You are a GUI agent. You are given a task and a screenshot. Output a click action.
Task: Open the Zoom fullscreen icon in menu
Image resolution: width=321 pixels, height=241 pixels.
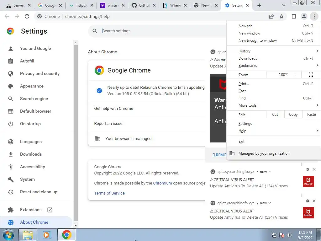(x=311, y=75)
